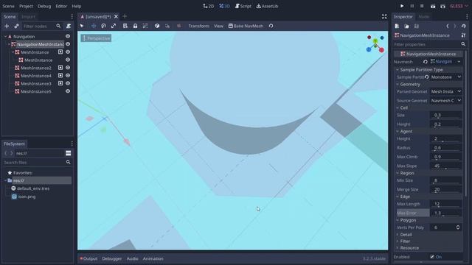Load a resource with the Inspector folder icon
Viewport: 472px width, 265px height.
point(406,26)
